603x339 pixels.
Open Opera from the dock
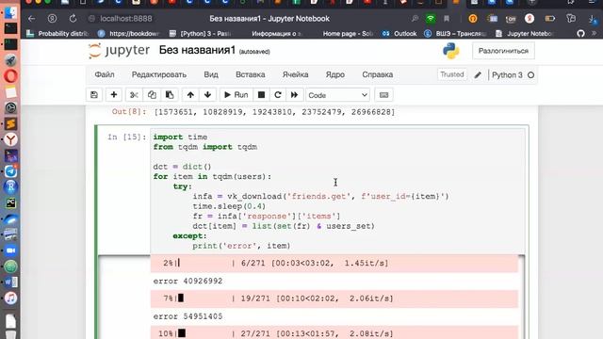click(10, 76)
